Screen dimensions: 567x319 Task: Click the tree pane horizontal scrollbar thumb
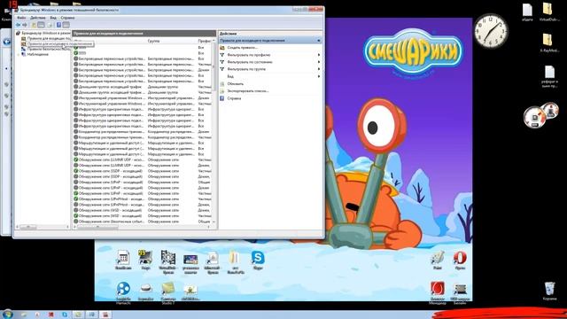coord(28,227)
